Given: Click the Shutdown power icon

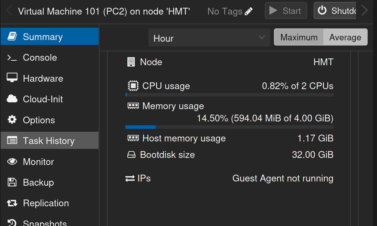Looking at the screenshot, I should [x=322, y=11].
